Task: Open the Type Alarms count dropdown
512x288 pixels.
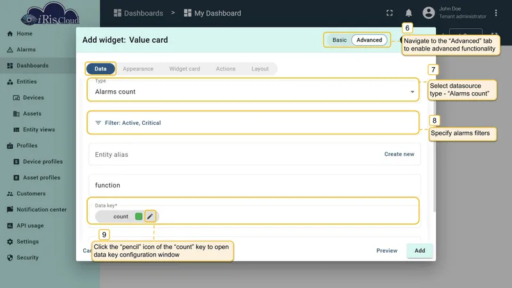Action: (253, 90)
